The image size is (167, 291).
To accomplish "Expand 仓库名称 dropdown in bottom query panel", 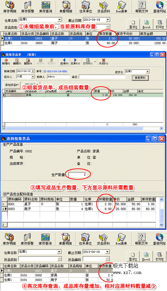I will 59,252.
